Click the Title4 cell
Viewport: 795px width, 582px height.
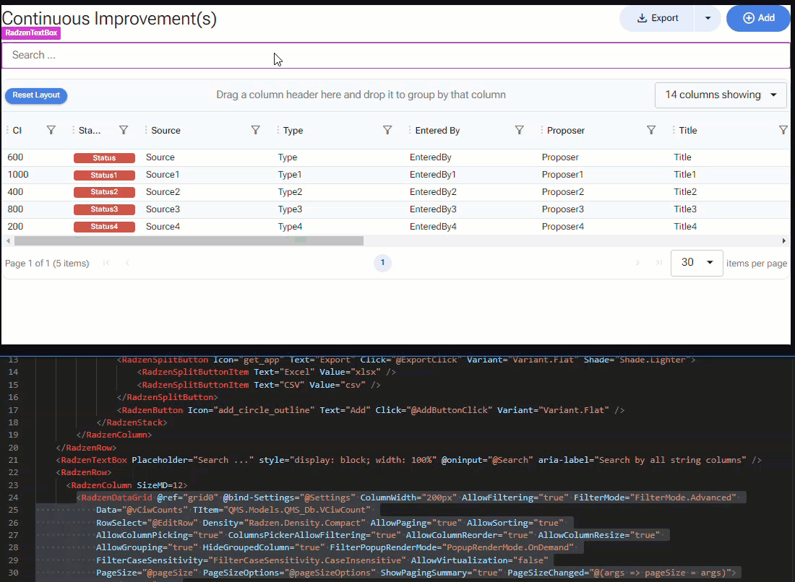click(685, 227)
